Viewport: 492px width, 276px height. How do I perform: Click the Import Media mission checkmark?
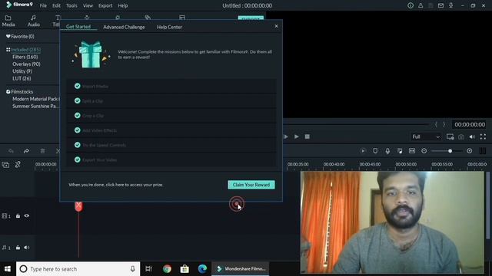coord(77,86)
